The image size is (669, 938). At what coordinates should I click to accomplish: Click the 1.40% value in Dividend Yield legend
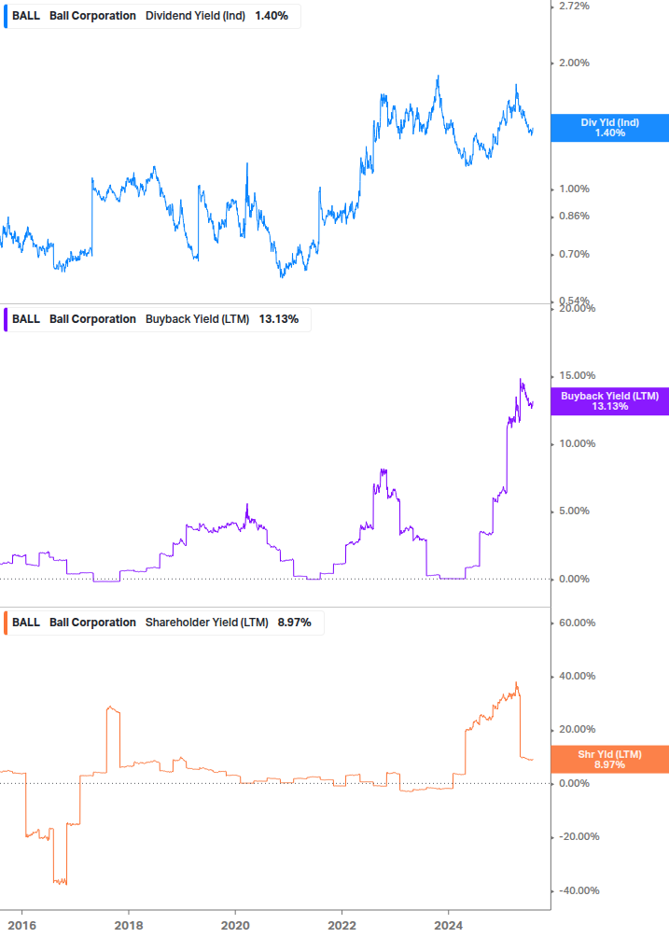(272, 16)
